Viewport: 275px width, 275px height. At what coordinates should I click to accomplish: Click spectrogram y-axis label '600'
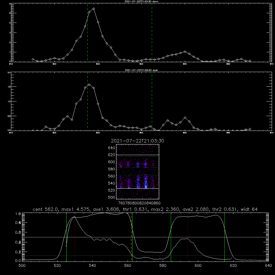[112, 162]
